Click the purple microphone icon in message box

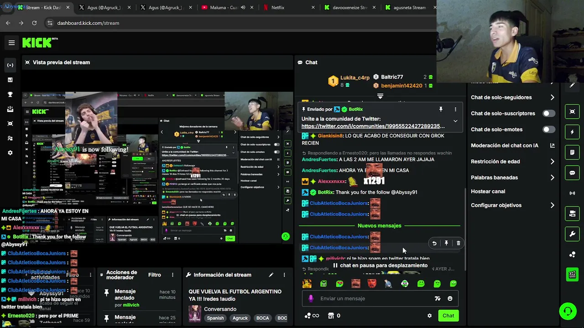(x=311, y=298)
